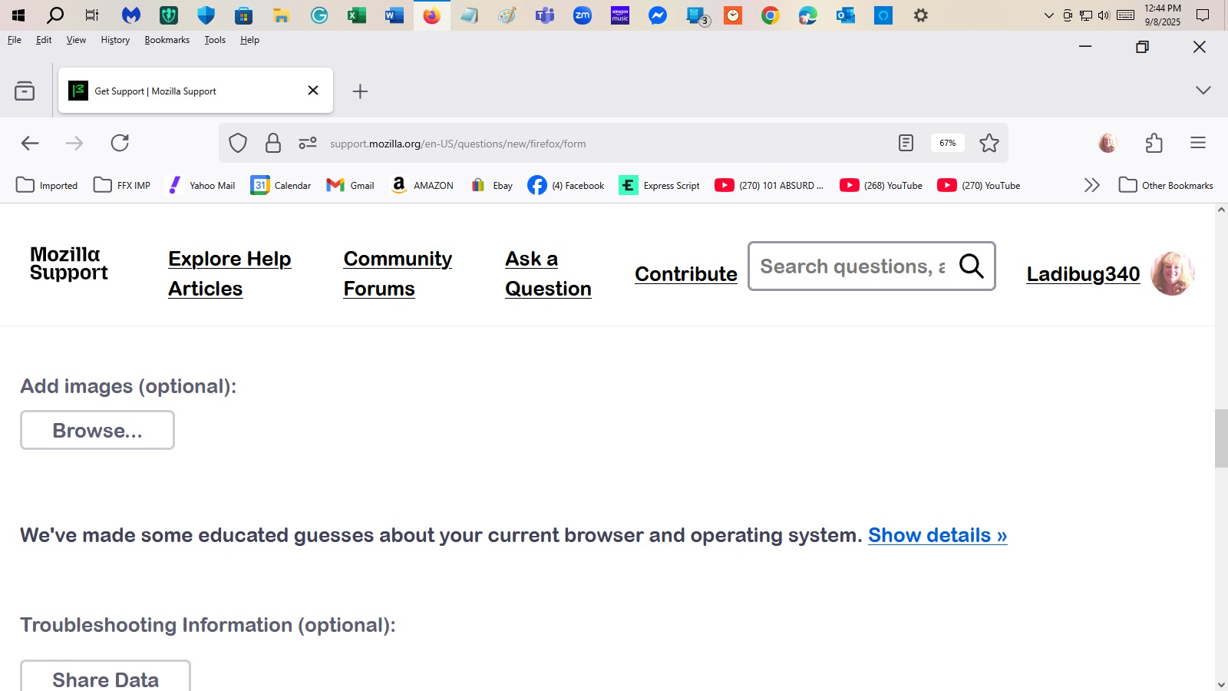The image size is (1228, 691).
Task: Launch Microsoft Store from the taskbar
Action: click(x=244, y=15)
